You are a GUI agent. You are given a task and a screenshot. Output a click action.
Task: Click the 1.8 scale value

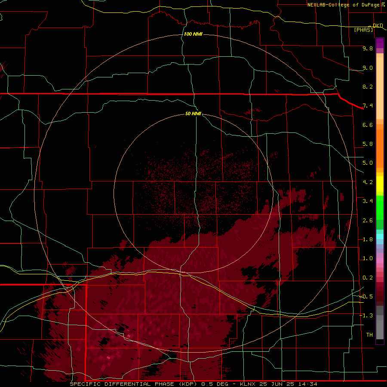368,240
